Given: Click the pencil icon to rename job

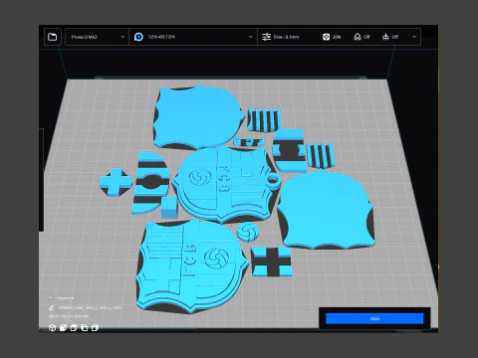Looking at the screenshot, I should [51, 308].
